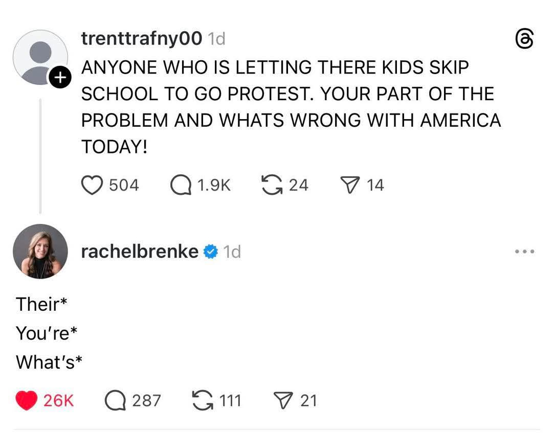Open comments on rachelbrenke's reply

(115, 400)
